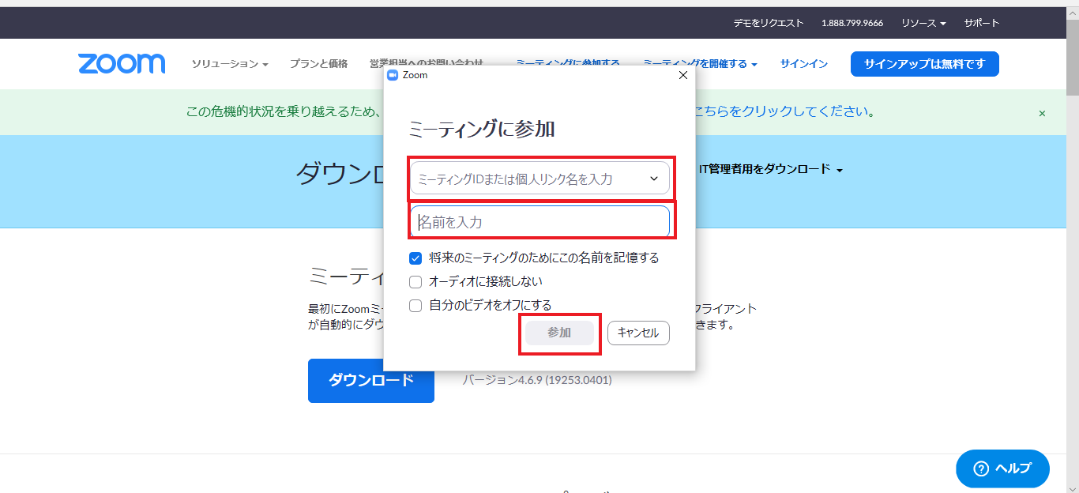Close the Zoom join meeting dialog

[x=683, y=75]
